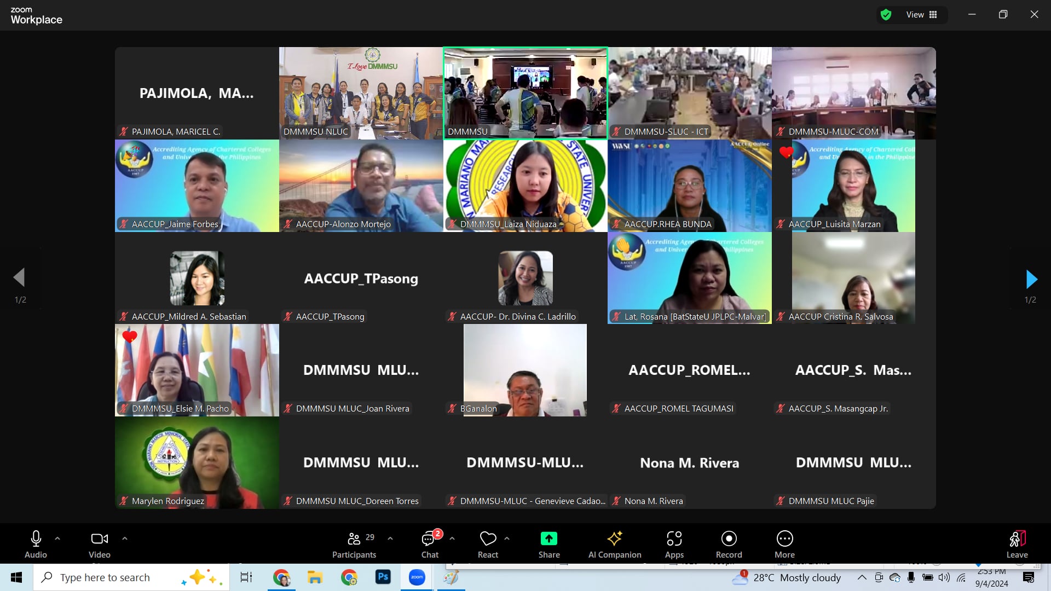Image resolution: width=1051 pixels, height=591 pixels.
Task: Expand reaction options arrow beside React
Action: [507, 538]
